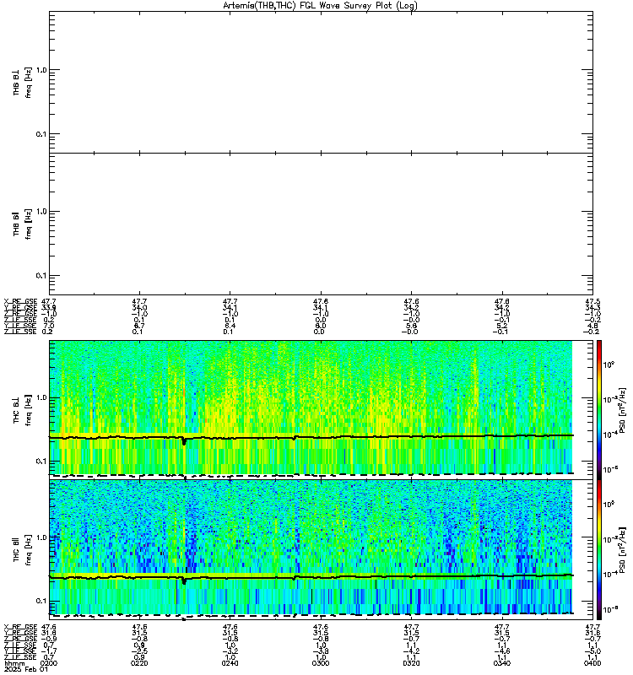Click the 10^-6 tick of the lower color bar

click(x=609, y=609)
